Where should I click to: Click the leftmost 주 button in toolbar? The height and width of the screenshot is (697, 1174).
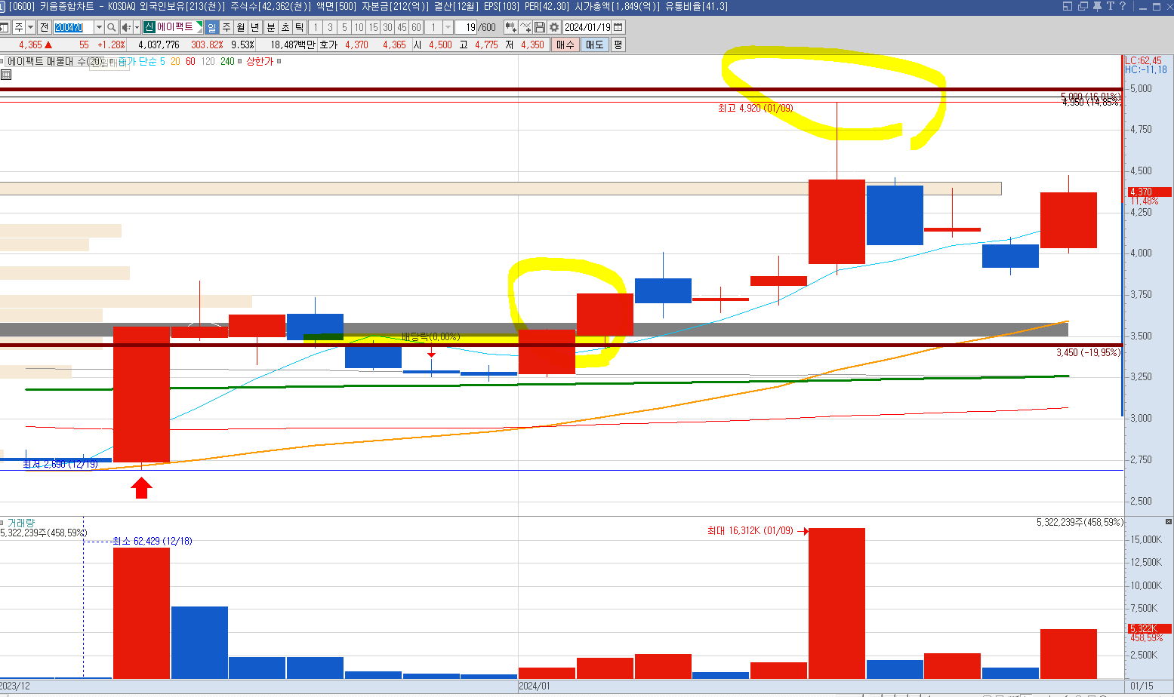tap(18, 27)
